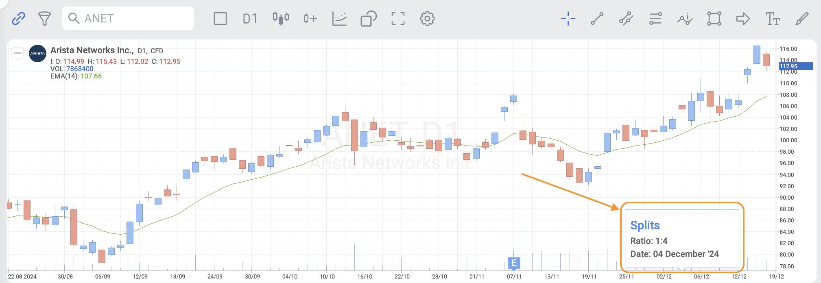
Task: Open chart settings gear
Action: [427, 18]
